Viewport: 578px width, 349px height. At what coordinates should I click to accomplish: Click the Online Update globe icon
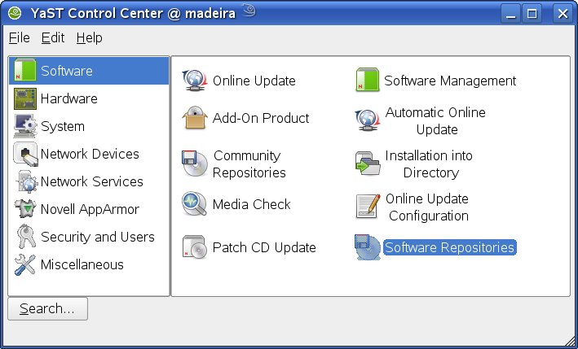pos(194,81)
